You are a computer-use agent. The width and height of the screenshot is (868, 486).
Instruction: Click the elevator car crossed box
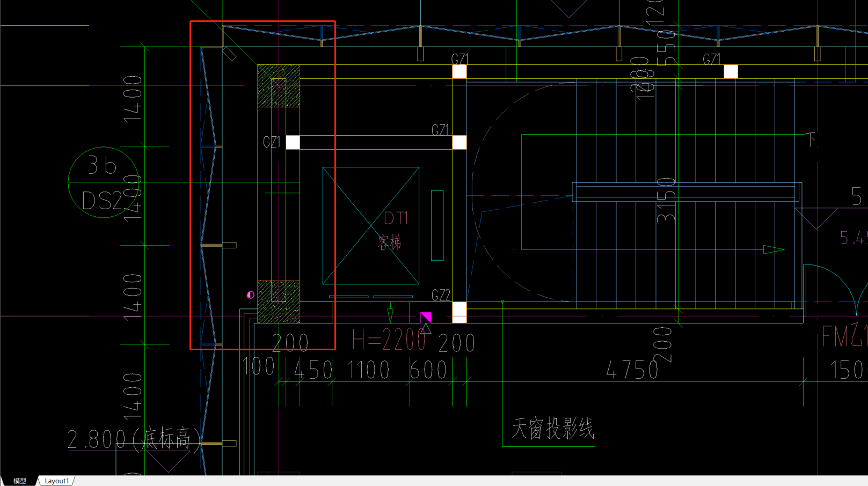tap(371, 226)
